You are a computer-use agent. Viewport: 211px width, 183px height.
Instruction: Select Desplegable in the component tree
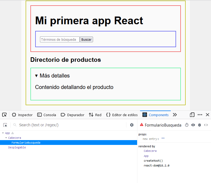pos(17,147)
